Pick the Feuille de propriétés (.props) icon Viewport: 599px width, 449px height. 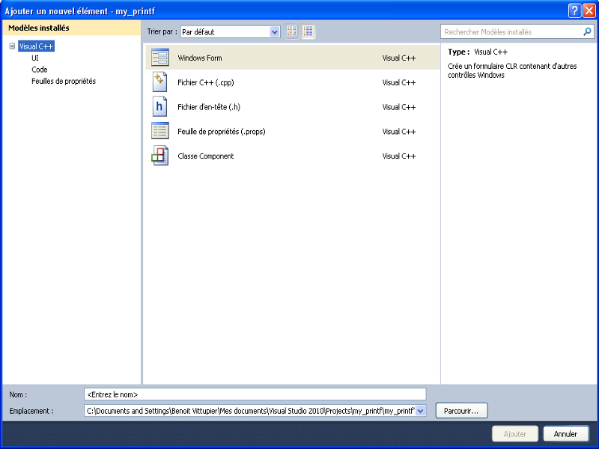tap(159, 132)
